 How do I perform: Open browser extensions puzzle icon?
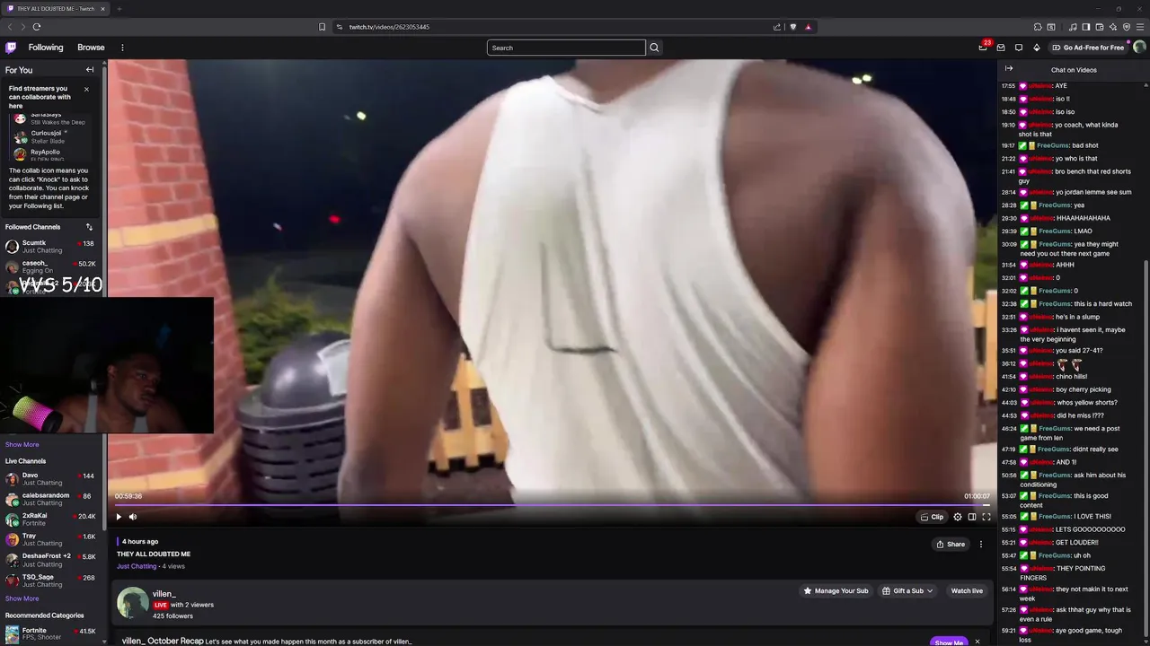(1038, 27)
